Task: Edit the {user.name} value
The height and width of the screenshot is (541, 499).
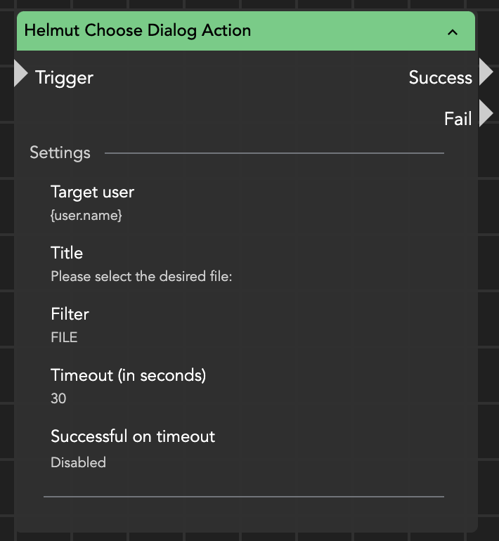Action: (86, 216)
